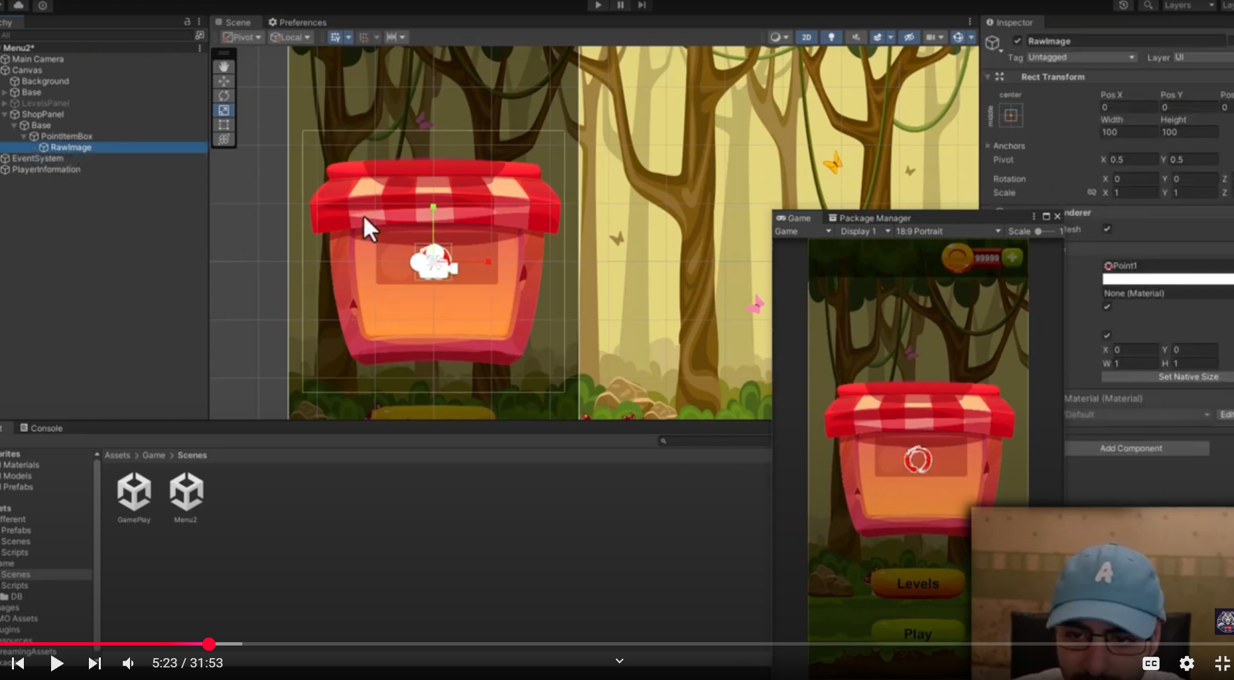Switch to Console tab
The width and height of the screenshot is (1234, 680).
pos(41,429)
